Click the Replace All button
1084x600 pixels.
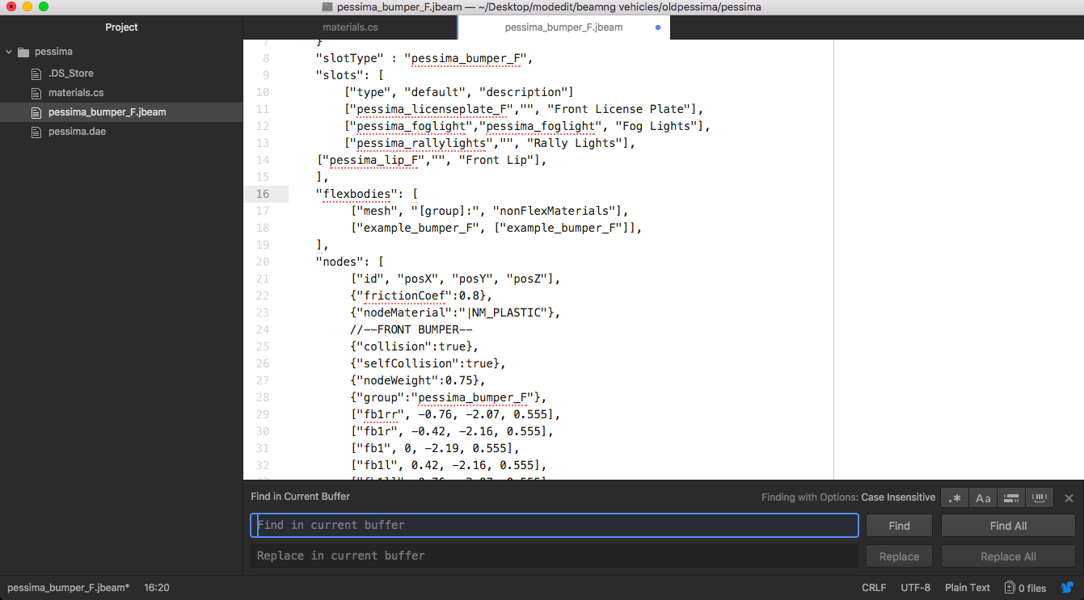click(1008, 556)
